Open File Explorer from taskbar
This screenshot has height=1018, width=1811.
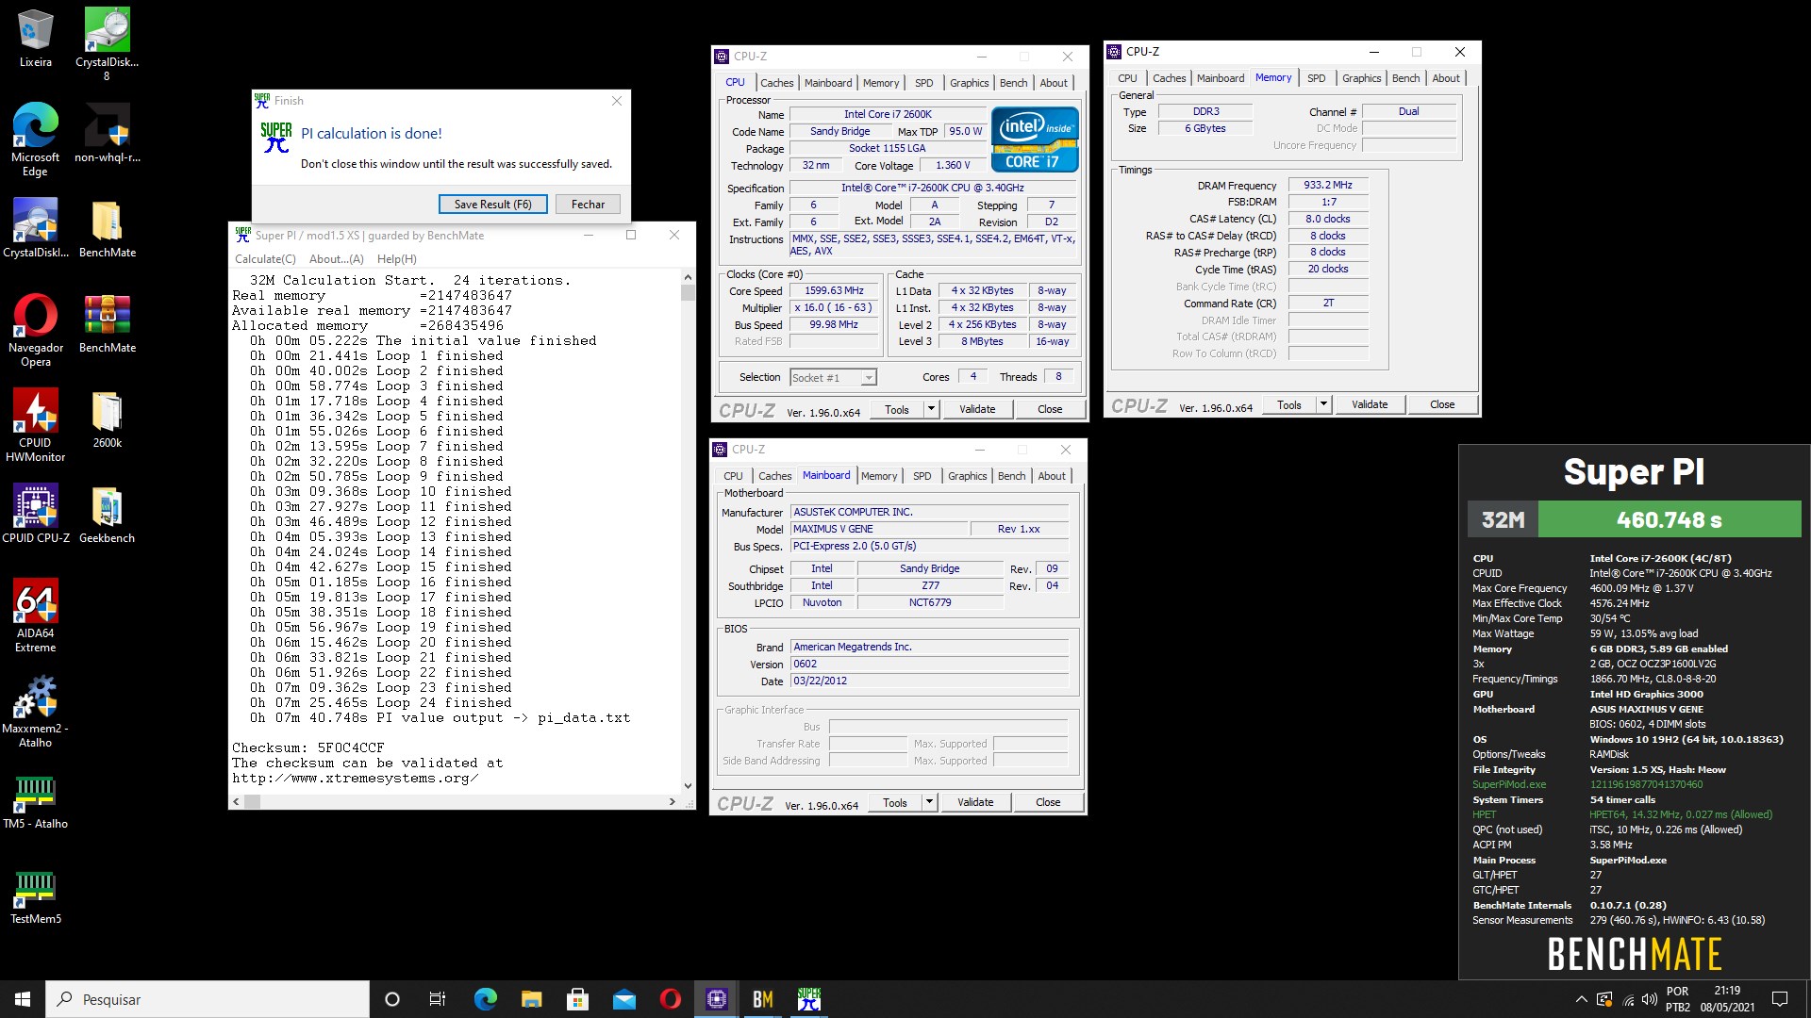531,999
